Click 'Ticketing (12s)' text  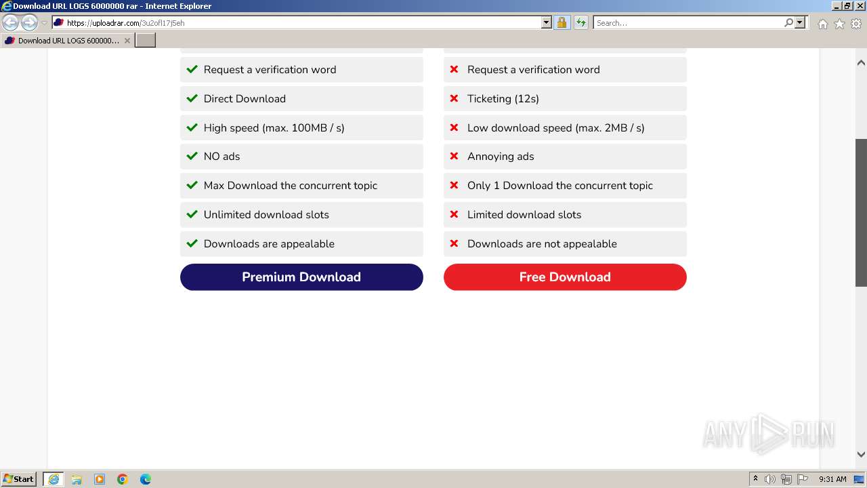[503, 99]
